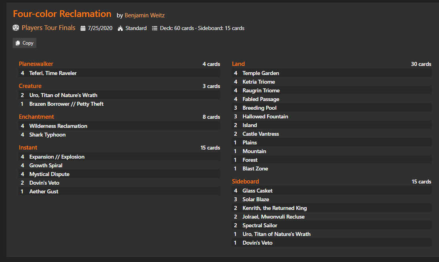Viewport: 439px width, 262px height.
Task: Open the Island land card
Action: pos(249,125)
